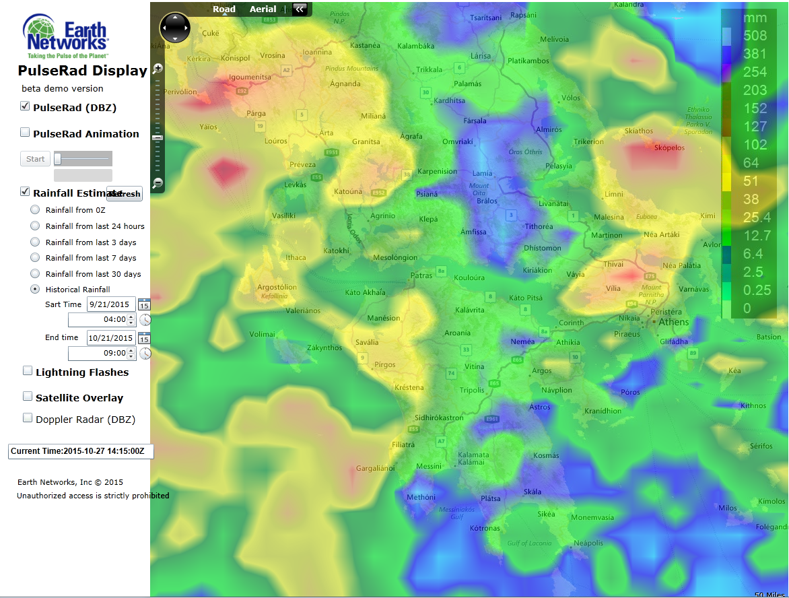Open the Start Time calendar picker icon

coord(145,304)
